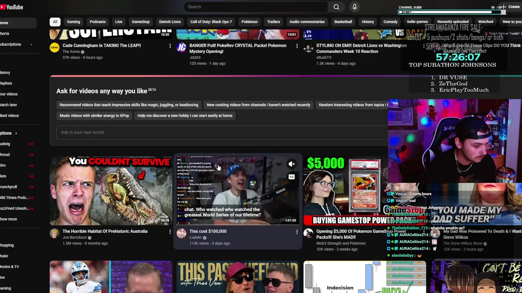Expand the Subscriptions section chevron
Viewport: 522px width, 293px height.
coord(16,133)
